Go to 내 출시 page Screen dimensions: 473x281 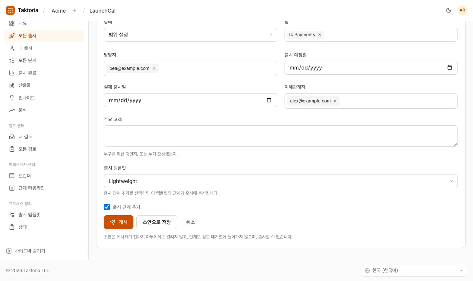[44, 48]
